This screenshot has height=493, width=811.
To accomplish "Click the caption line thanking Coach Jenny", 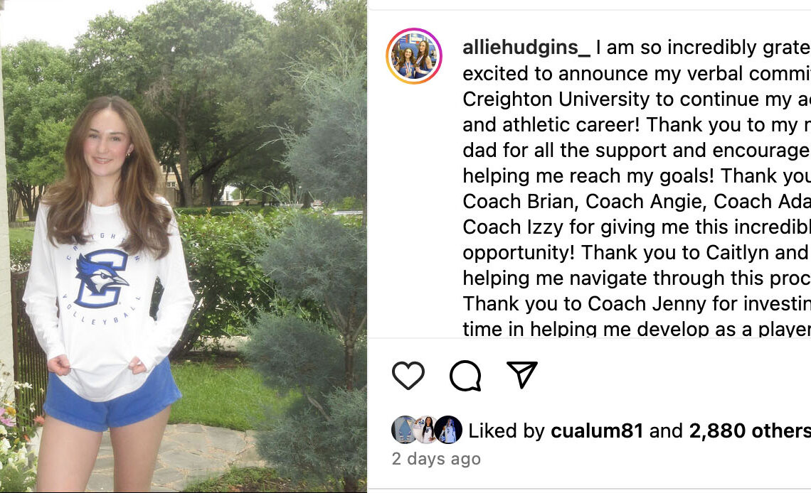I will click(637, 303).
